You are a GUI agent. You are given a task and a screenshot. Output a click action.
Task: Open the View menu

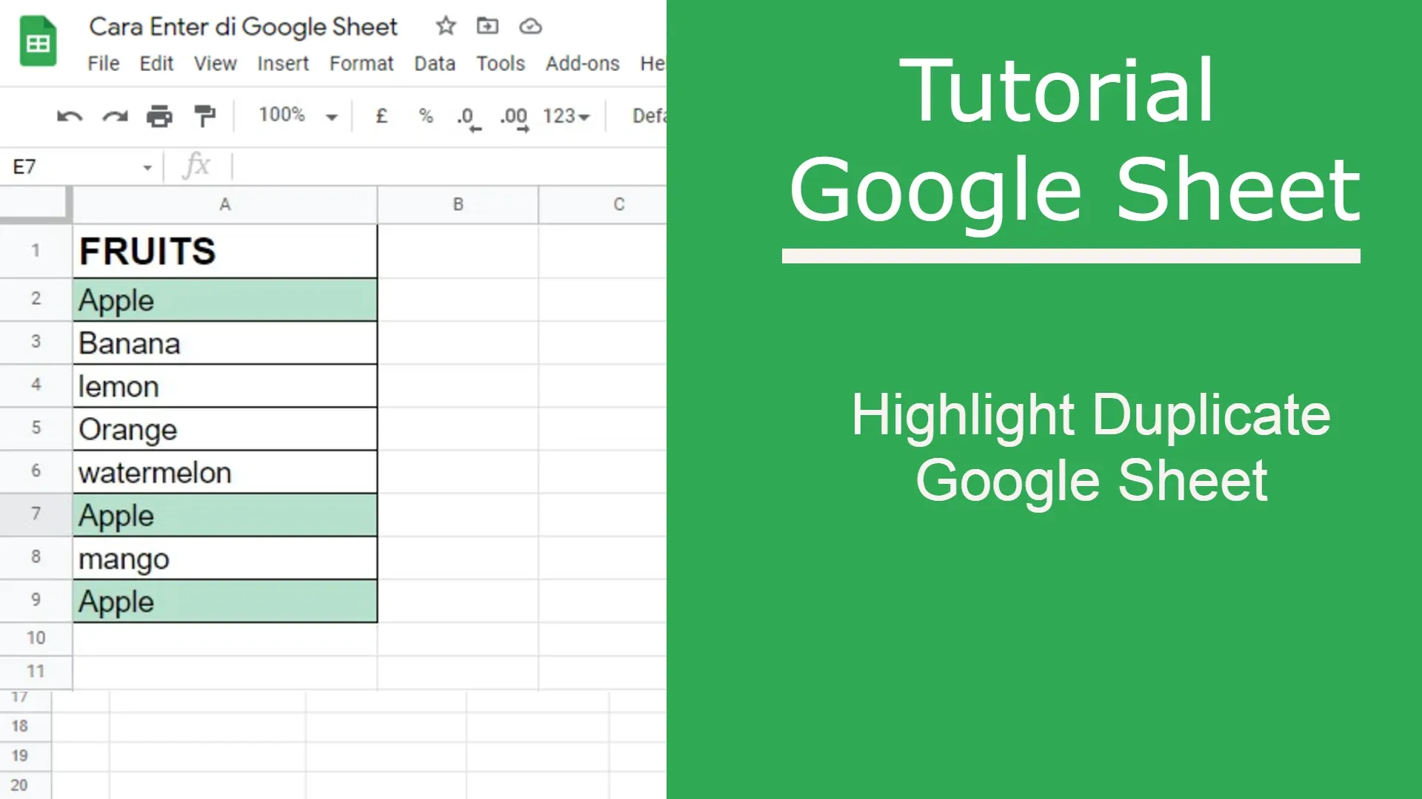coord(215,64)
